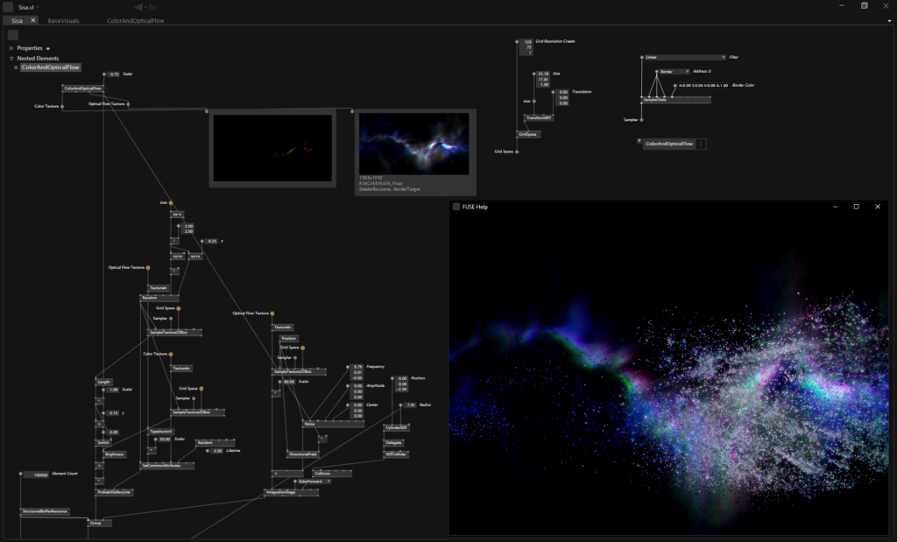Image resolution: width=897 pixels, height=542 pixels.
Task: Click the FUSE Help window icon
Action: click(x=456, y=207)
